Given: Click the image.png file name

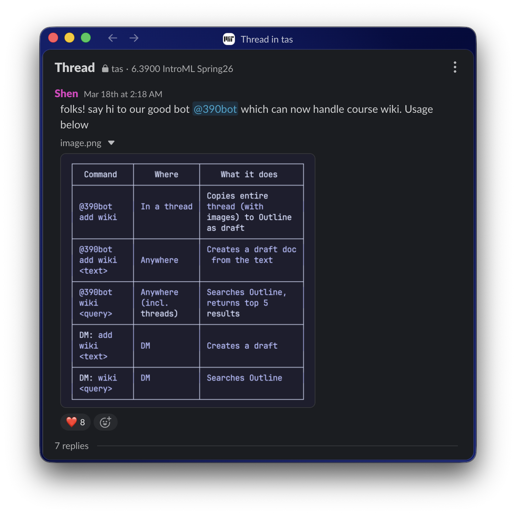Looking at the screenshot, I should (81, 143).
